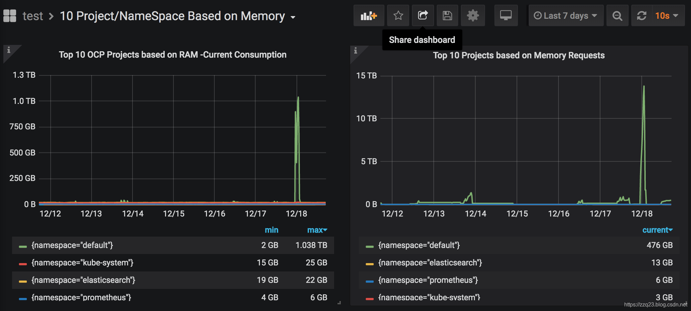Cycle view mode monitor icon

tap(506, 15)
